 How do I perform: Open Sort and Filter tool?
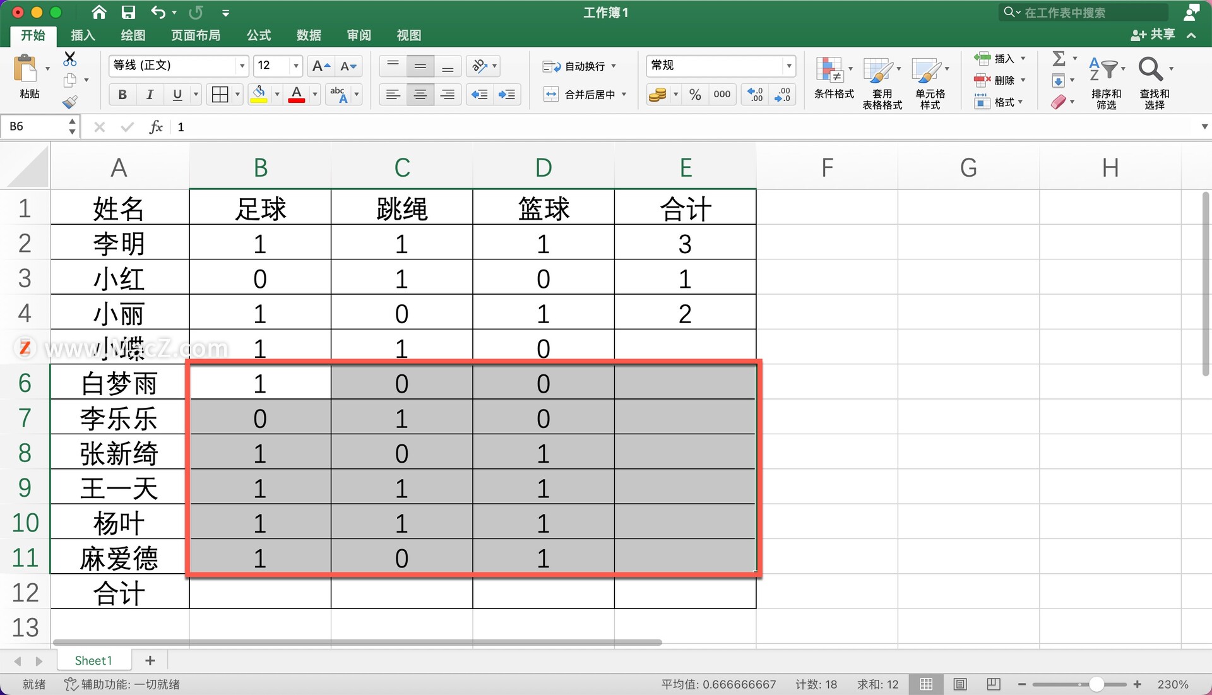pos(1103,69)
